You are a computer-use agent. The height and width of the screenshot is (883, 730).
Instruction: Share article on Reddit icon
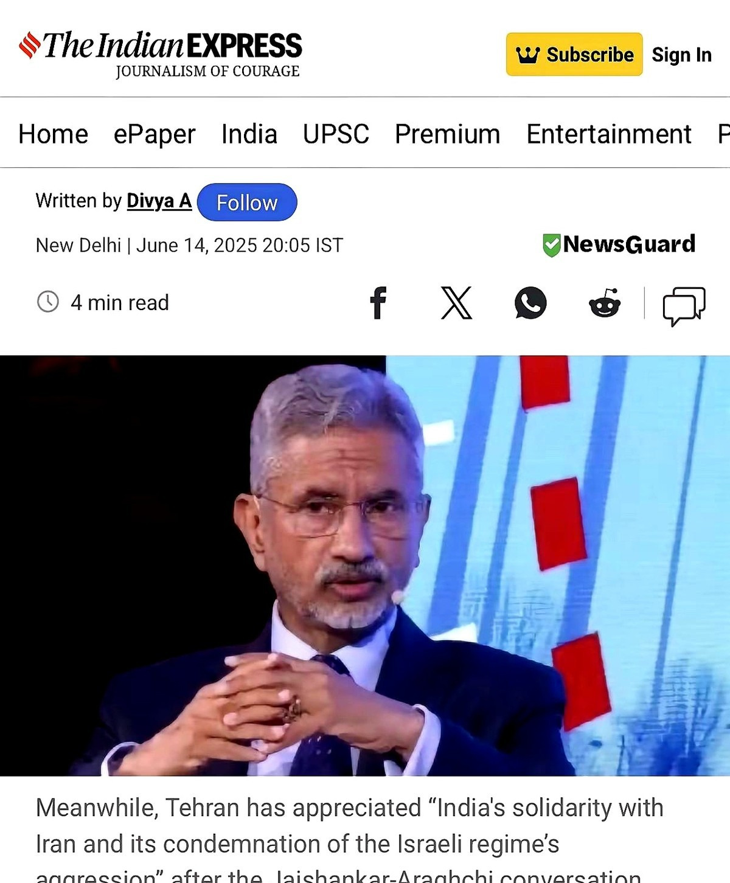pyautogui.click(x=605, y=302)
